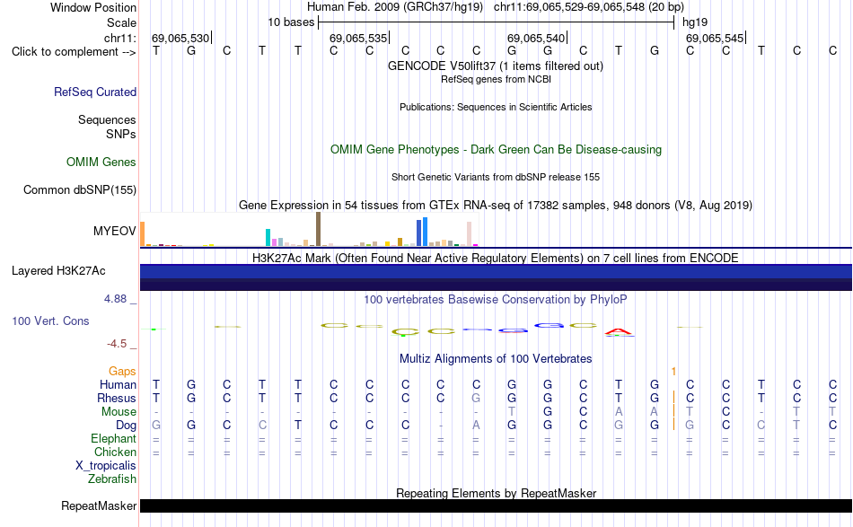
Task: Click the 'Publications: Sequences in Scientific Articles' title
Action: [496, 107]
